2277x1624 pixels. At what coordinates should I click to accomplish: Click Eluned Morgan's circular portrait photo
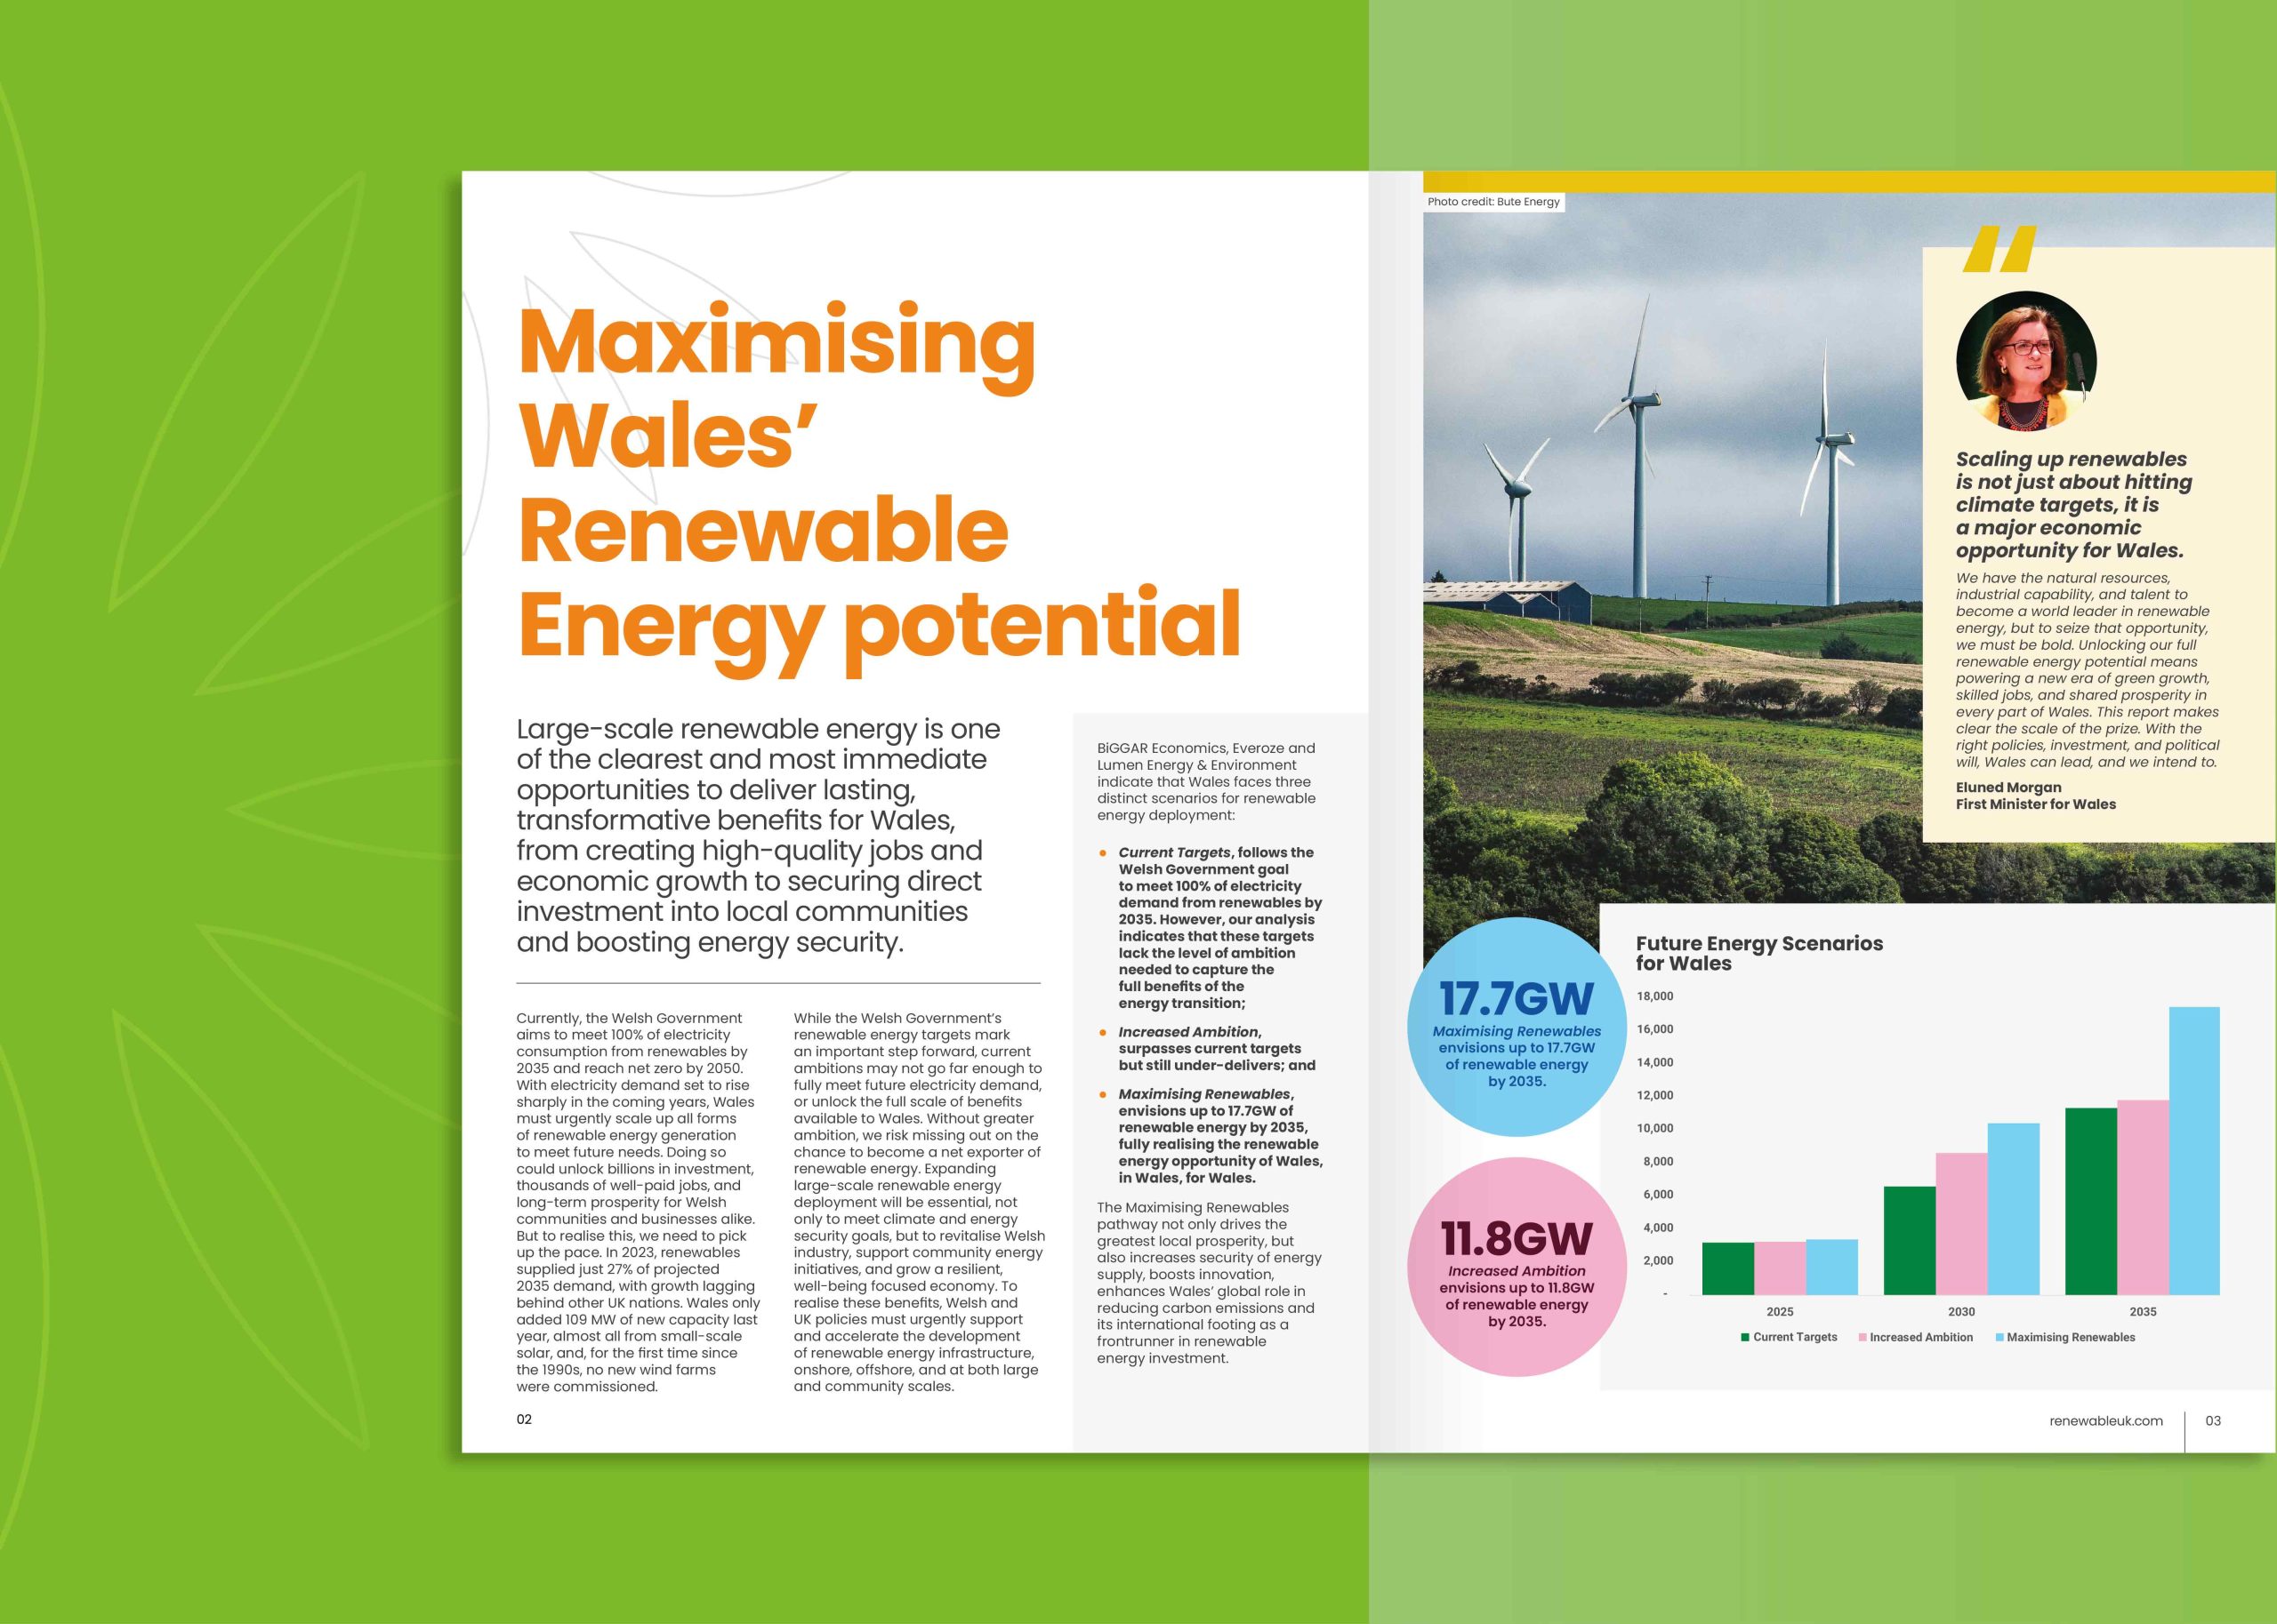pos(2026,361)
